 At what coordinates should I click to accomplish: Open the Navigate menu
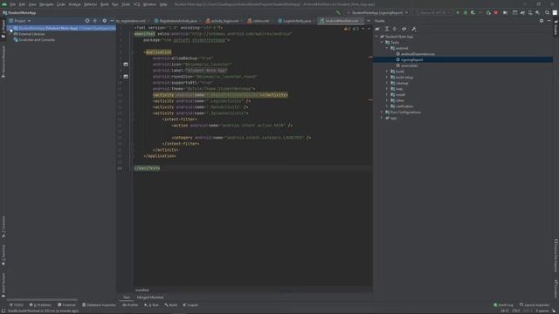[x=46, y=4]
